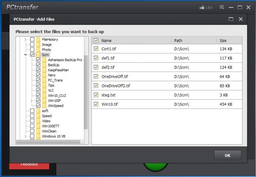The height and width of the screenshot is (177, 256).
Task: Open the PCtransfer options menu icon
Action: click(222, 7)
